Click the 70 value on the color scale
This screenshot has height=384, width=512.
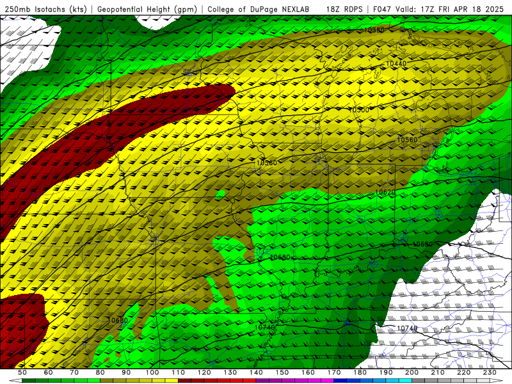(x=74, y=372)
